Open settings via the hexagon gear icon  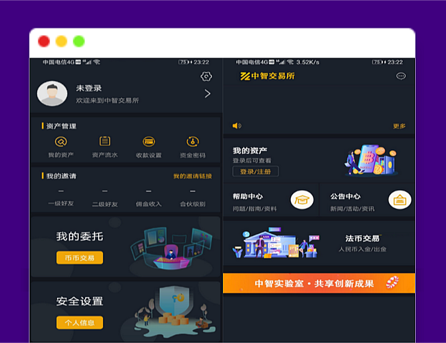(x=207, y=76)
